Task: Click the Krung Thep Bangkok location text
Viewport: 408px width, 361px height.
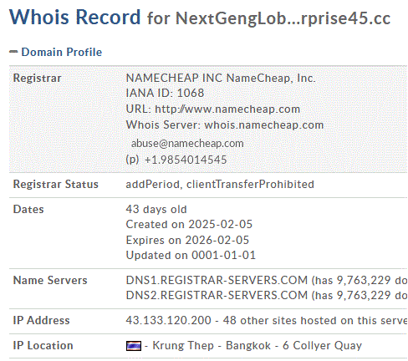Action: click(x=212, y=346)
